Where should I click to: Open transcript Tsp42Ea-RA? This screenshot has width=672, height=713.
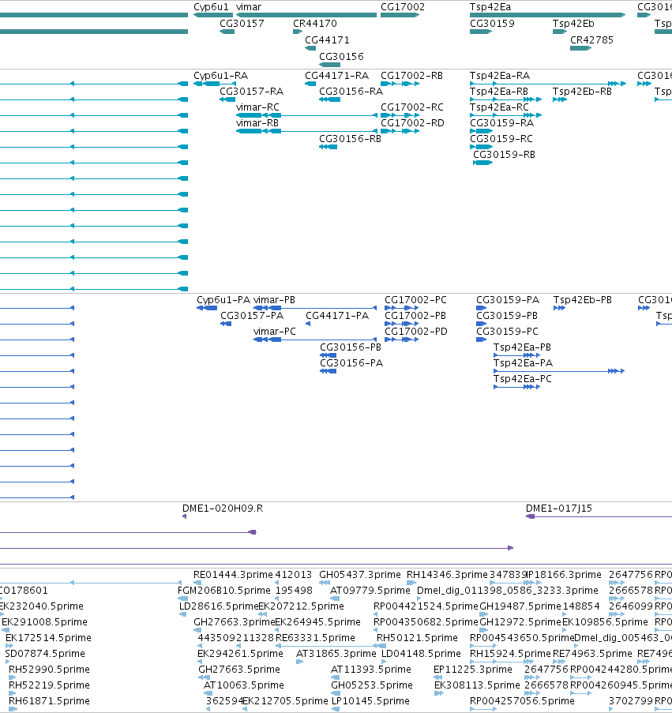pos(500,76)
